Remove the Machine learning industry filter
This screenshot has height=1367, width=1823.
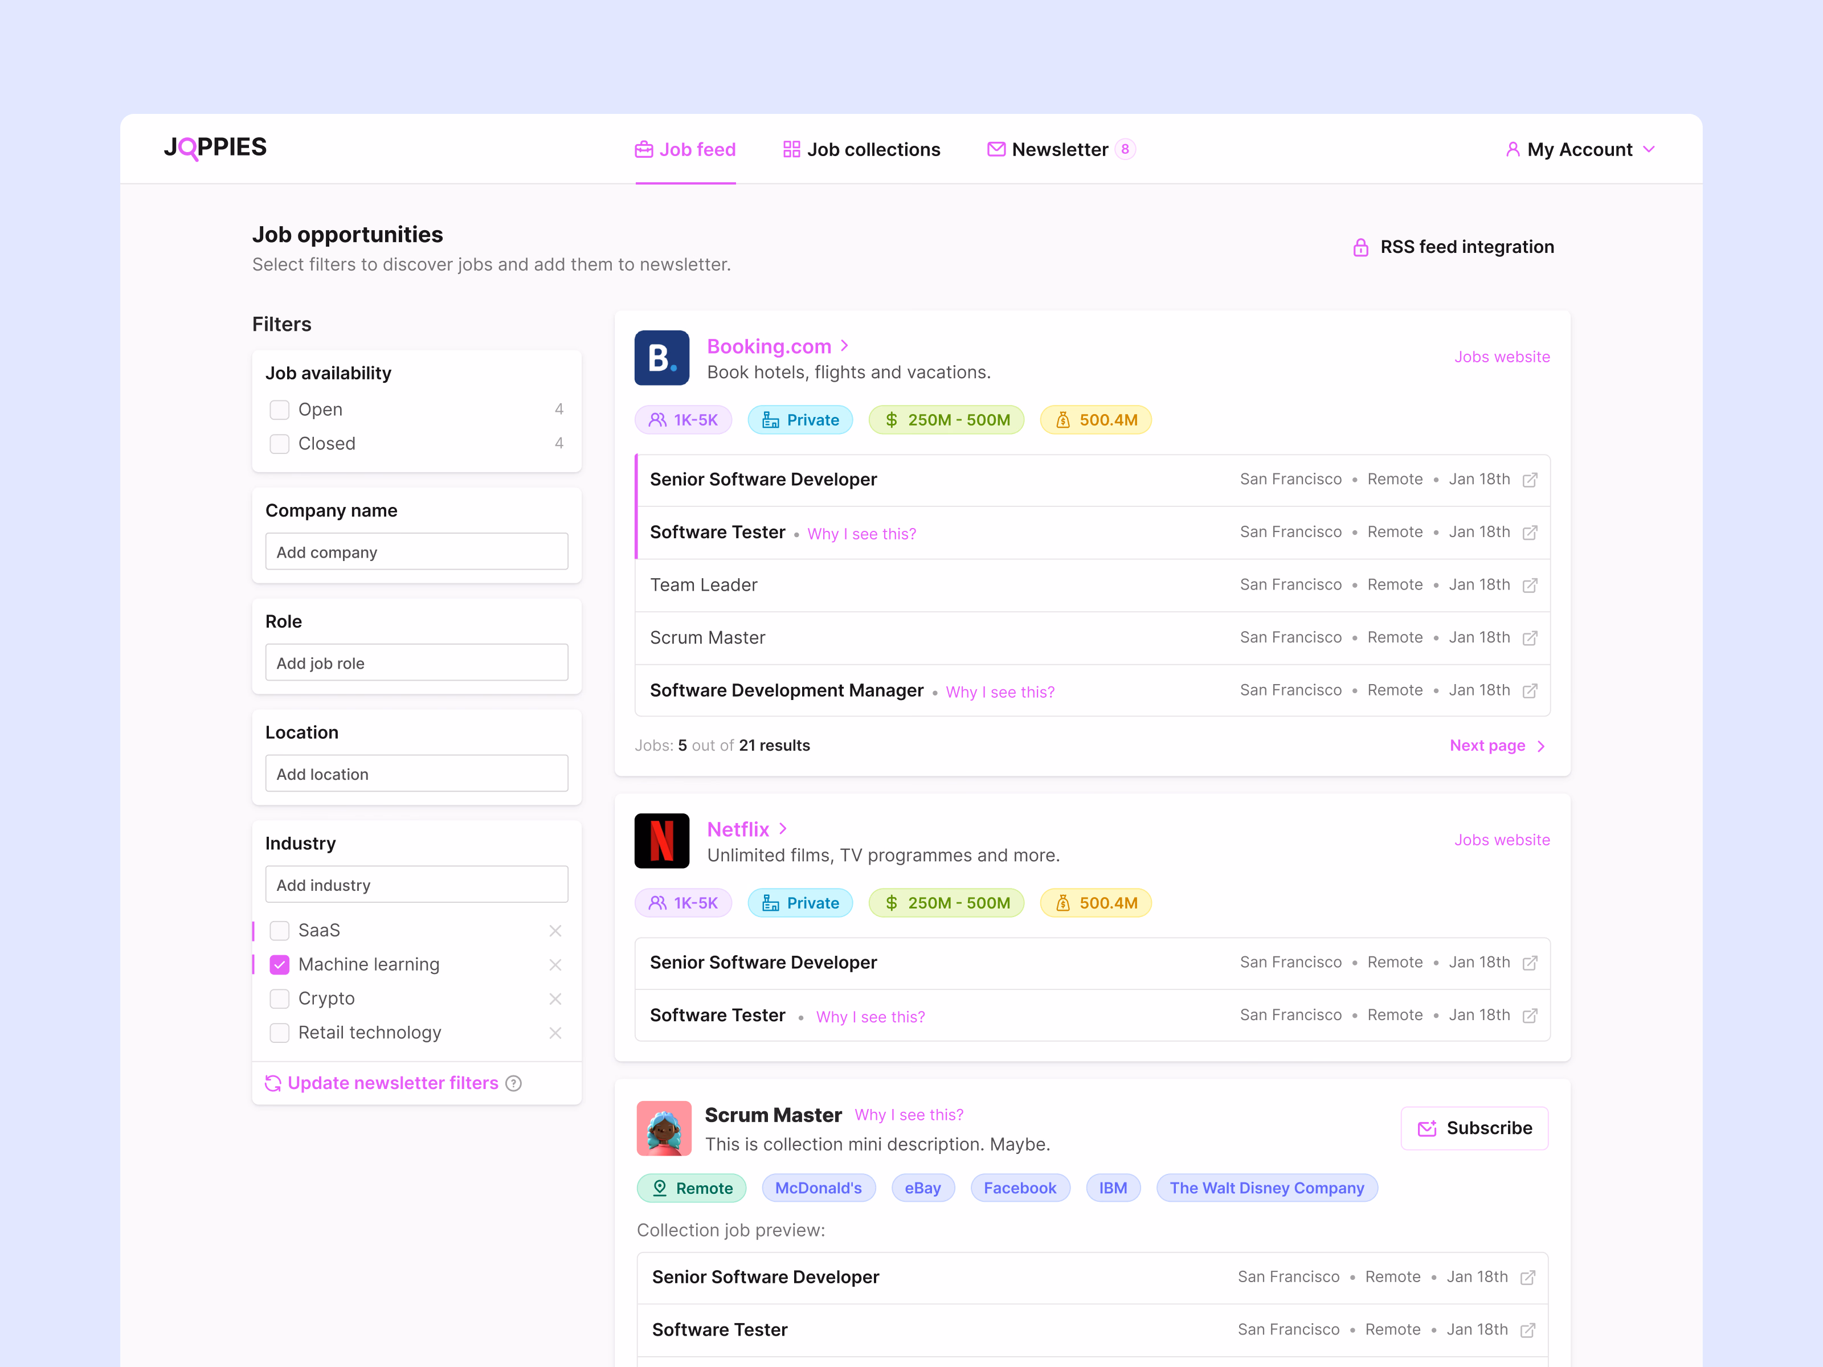pyautogui.click(x=555, y=964)
